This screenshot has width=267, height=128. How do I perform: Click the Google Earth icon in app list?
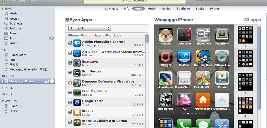coord(77,102)
